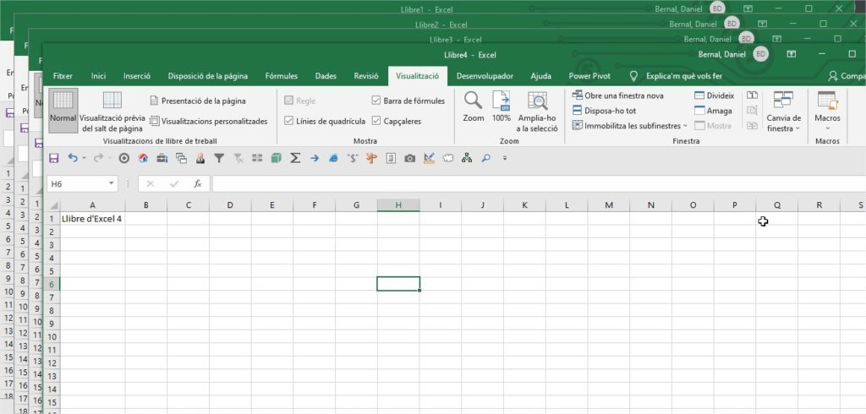
Task: Click the grey grid blocks icon in quick toolbar
Action: click(x=257, y=159)
